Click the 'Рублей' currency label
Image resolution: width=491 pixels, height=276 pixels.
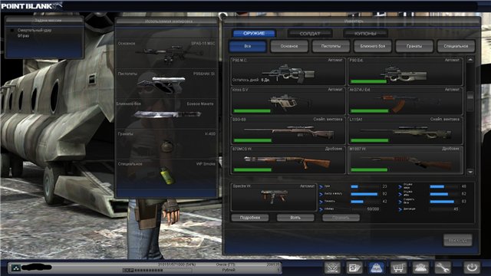point(229,270)
